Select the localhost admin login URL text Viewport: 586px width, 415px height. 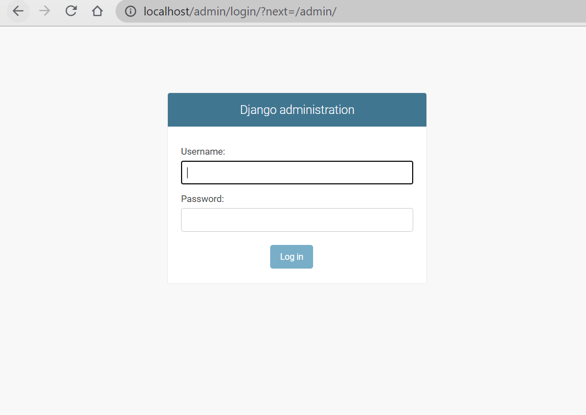(240, 12)
